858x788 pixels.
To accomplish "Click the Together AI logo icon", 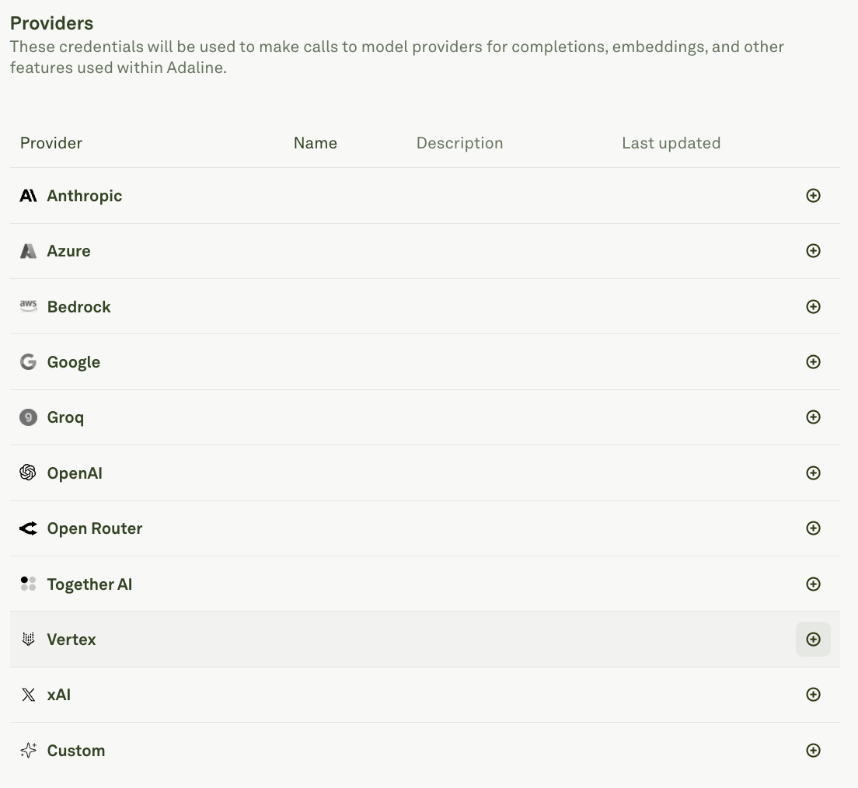I will coord(28,584).
